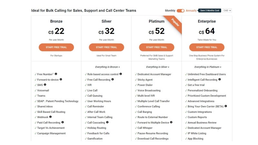The height and width of the screenshot is (145, 258).
Task: Click info icon for Intelligent Call Recording
Action: pos(220,79)
